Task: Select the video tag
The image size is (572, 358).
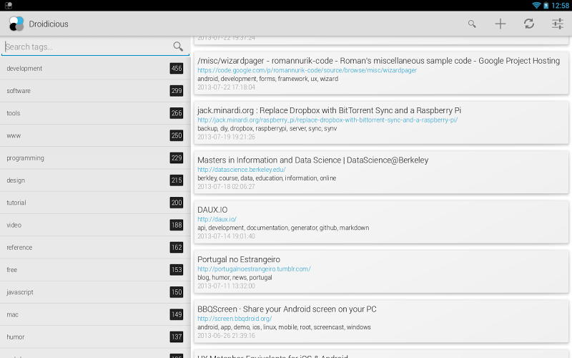Action: (95, 225)
